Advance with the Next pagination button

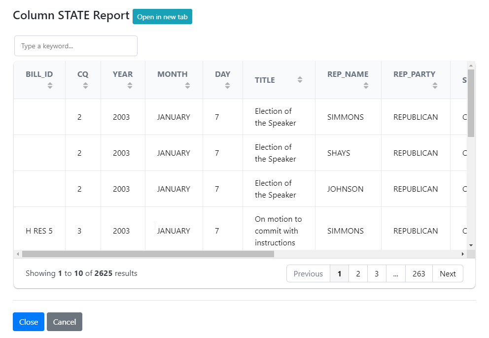[448, 273]
